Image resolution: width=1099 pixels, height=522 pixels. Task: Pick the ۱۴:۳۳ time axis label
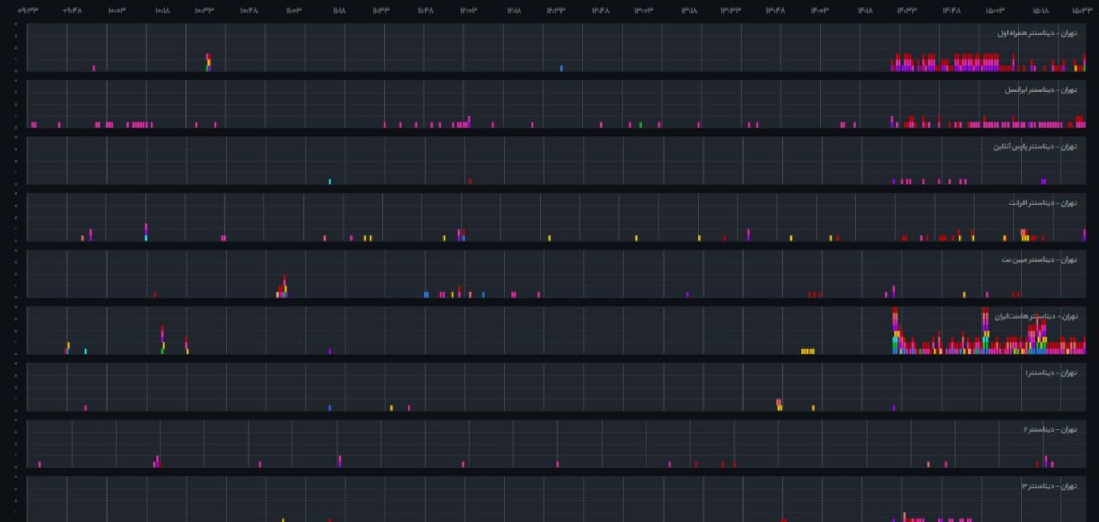(907, 11)
